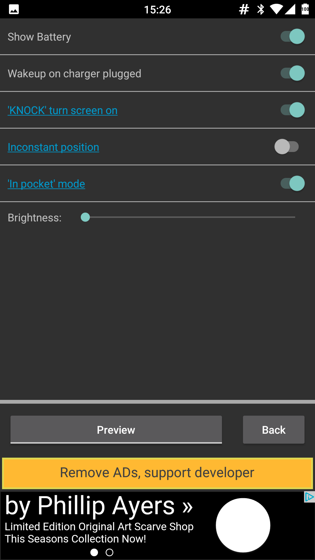Viewport: 315px width, 560px height.
Task: Tap Remove ADs, support developer banner
Action: click(157, 473)
